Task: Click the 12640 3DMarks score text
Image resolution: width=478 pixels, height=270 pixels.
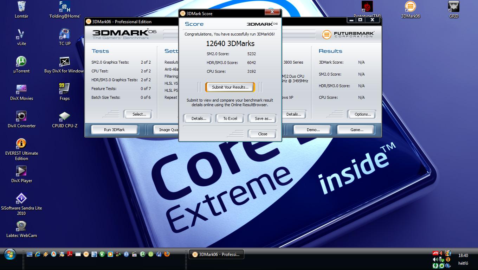Action: tap(230, 44)
